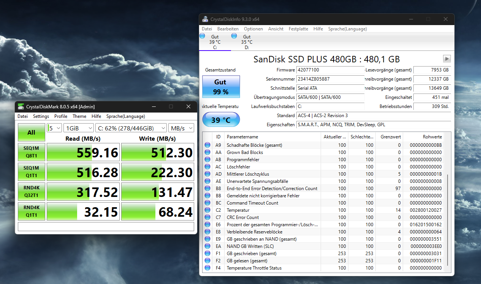This screenshot has width=481, height=284.
Task: Expand the target drive C: 62% dropdown
Action: pyautogui.click(x=131, y=128)
